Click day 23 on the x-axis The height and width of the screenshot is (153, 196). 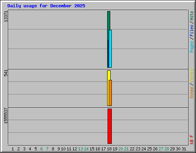pyautogui.click(x=138, y=149)
